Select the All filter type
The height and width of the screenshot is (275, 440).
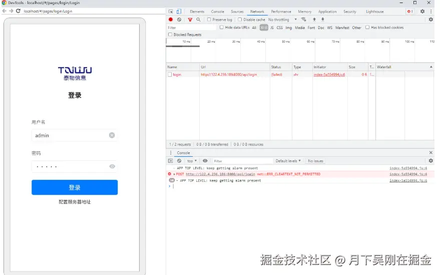[254, 28]
